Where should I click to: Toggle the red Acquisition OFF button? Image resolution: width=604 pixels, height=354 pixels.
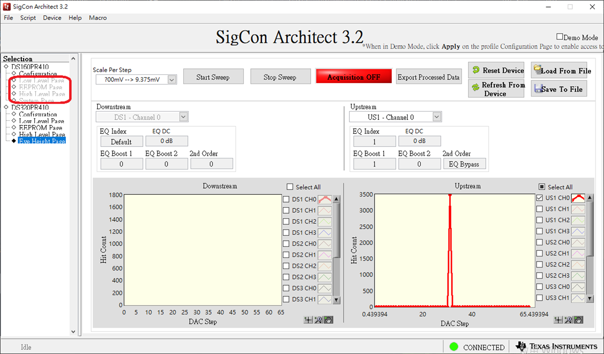(354, 77)
